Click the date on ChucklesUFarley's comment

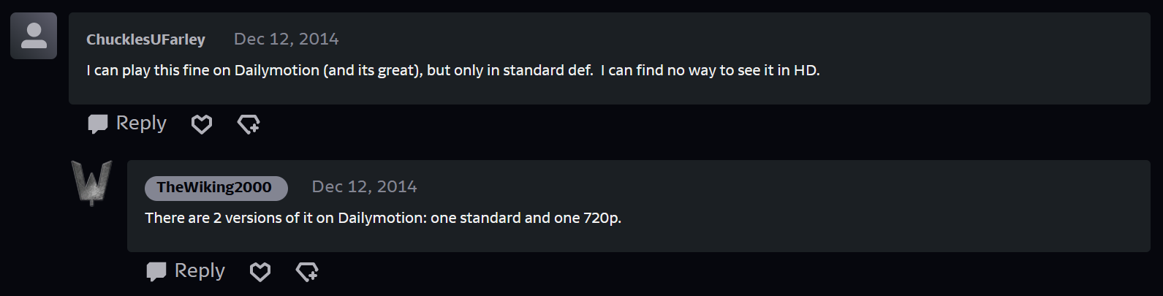286,39
